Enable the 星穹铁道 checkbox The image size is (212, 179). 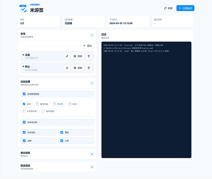pos(37,104)
